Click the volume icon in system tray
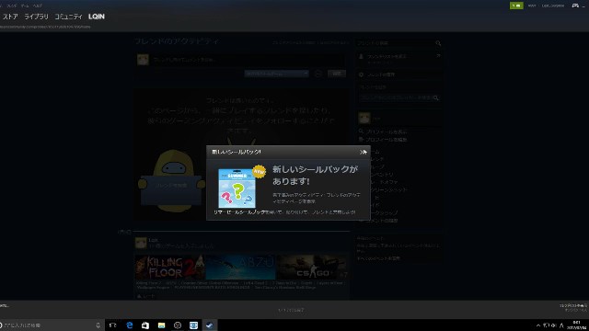Image resolution: width=589 pixels, height=331 pixels. pyautogui.click(x=553, y=325)
